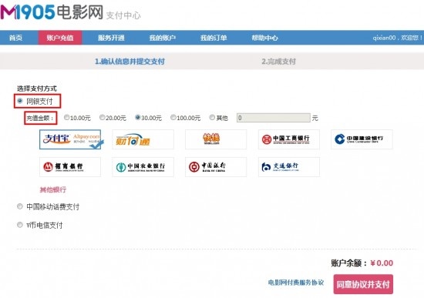Image resolution: width=424 pixels, height=298 pixels.
Task: Pick 中国银行 Bank of China logo
Action: (216, 167)
